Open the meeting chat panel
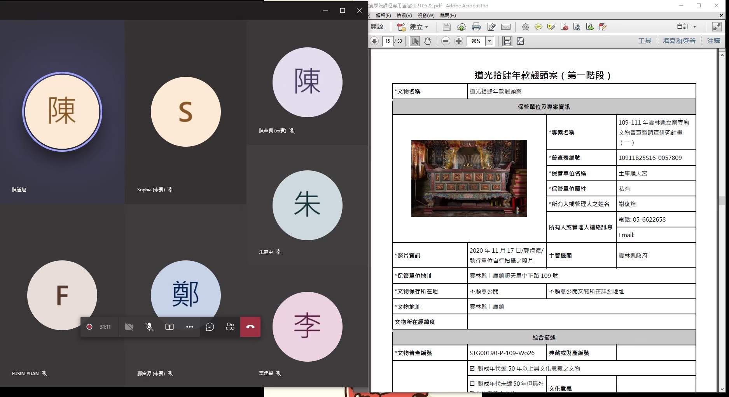The width and height of the screenshot is (729, 397). pyautogui.click(x=210, y=327)
